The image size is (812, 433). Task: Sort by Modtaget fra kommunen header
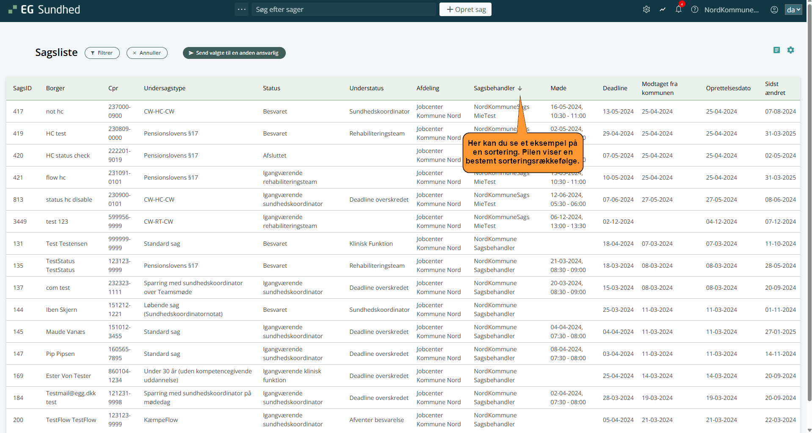660,88
